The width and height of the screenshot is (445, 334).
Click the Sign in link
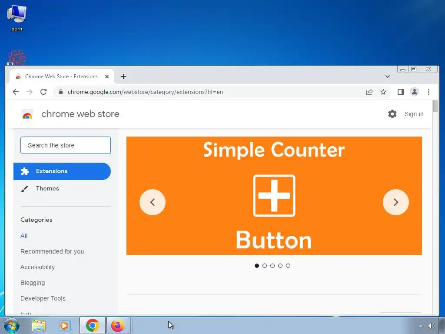pyautogui.click(x=414, y=114)
